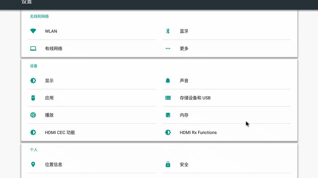Viewport: 318px width, 178px height.
Task: Open WLAN settings
Action: click(92, 31)
